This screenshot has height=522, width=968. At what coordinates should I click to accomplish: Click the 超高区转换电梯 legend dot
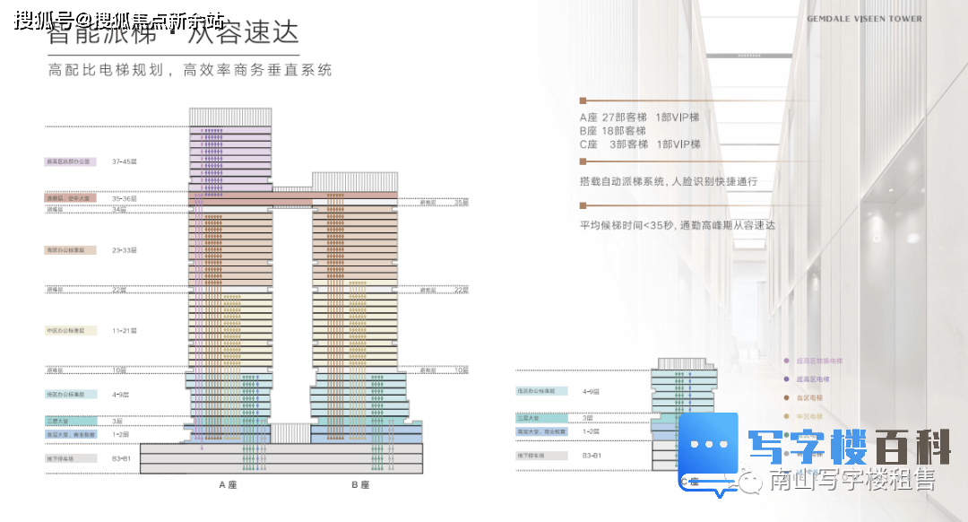point(787,361)
